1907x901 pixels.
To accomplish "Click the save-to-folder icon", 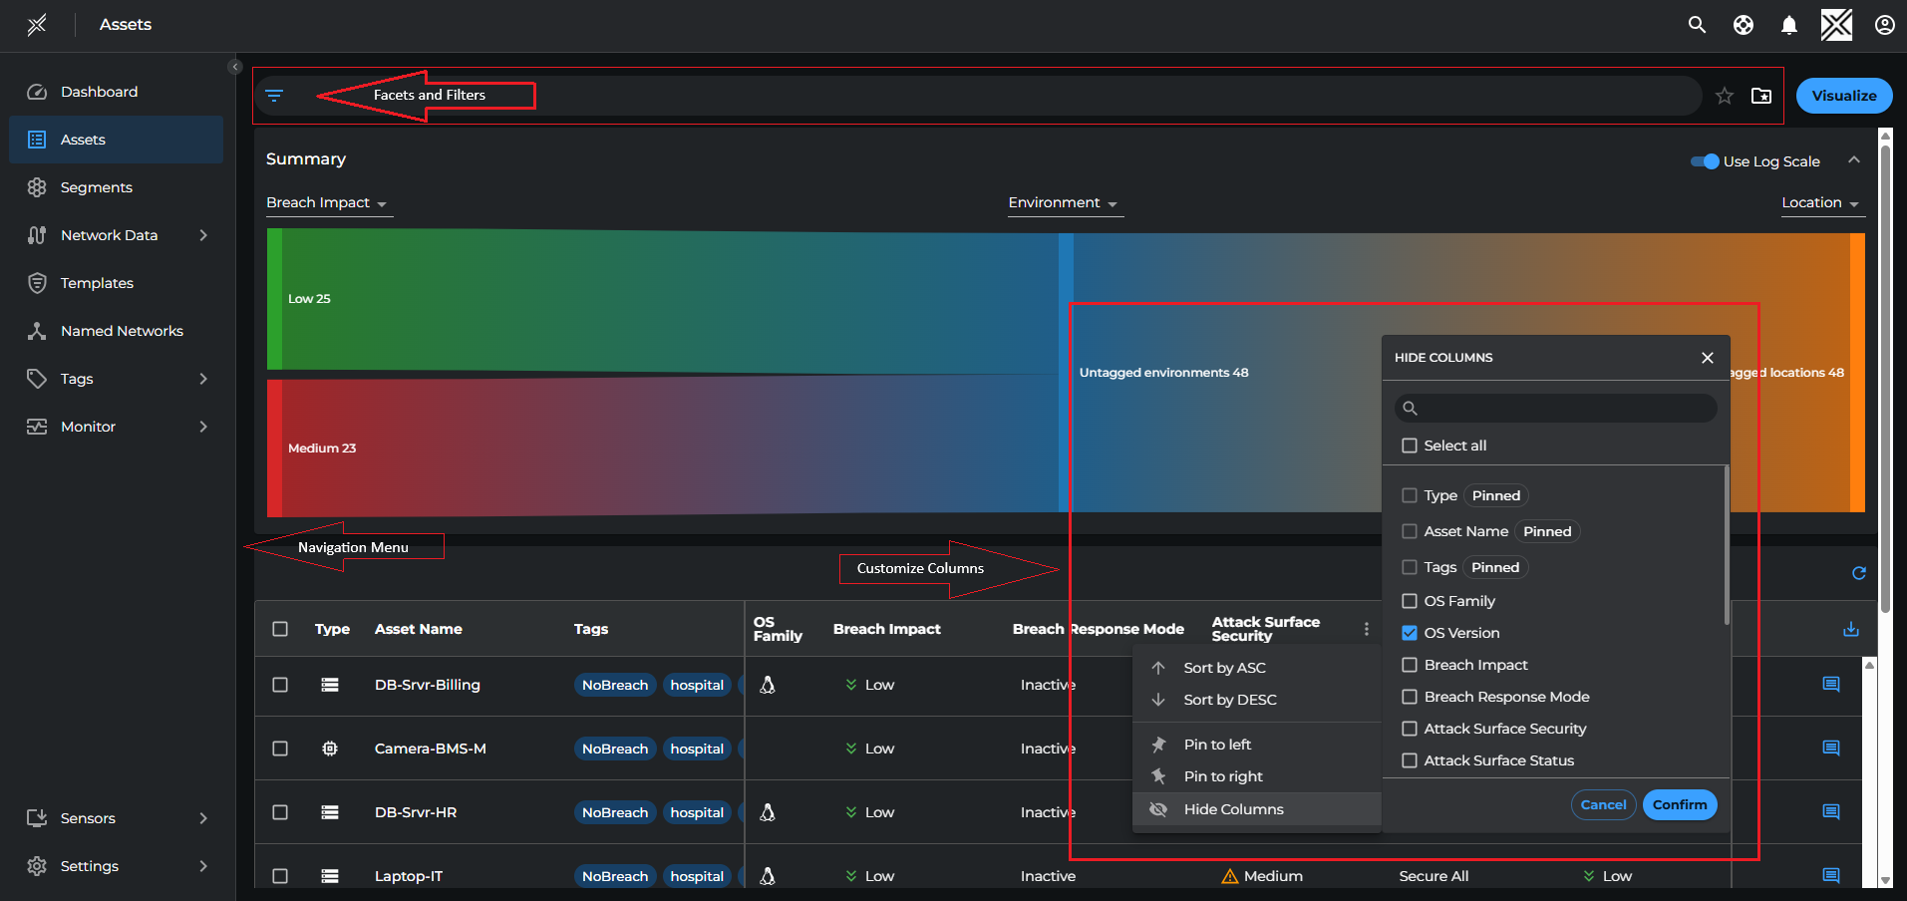I will pyautogui.click(x=1761, y=96).
